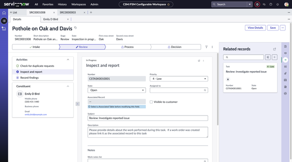
Task: Add a new workspace tab with plus
Action: (91, 13)
